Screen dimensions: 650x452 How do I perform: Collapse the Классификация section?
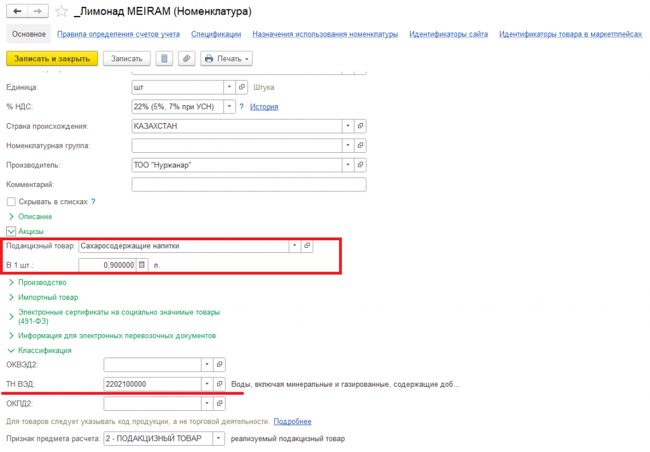point(40,350)
